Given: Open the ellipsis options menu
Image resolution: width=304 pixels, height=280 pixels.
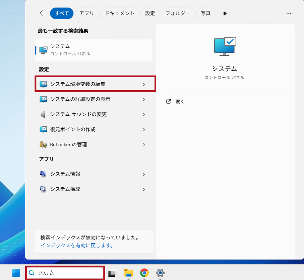Looking at the screenshot, I should coord(289,13).
